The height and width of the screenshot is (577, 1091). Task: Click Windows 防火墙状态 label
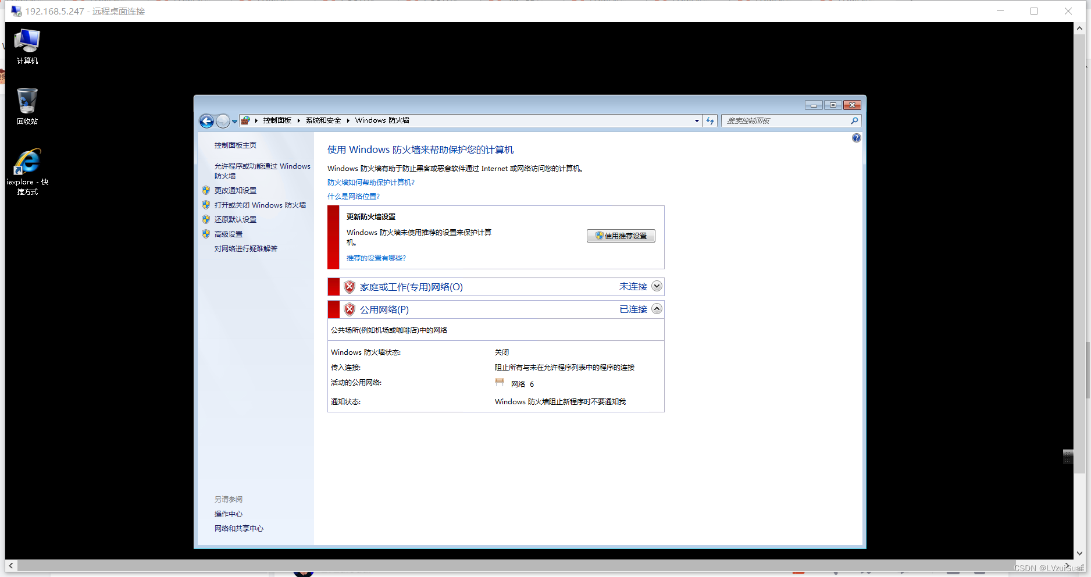click(x=365, y=352)
